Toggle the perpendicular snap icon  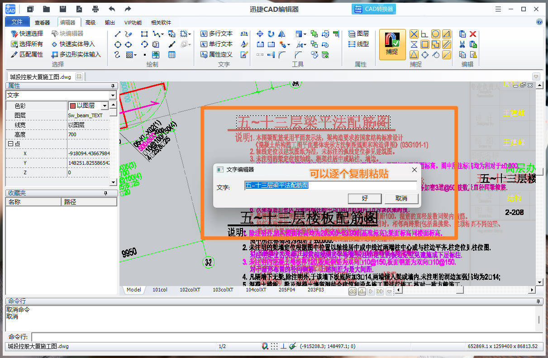(424, 34)
